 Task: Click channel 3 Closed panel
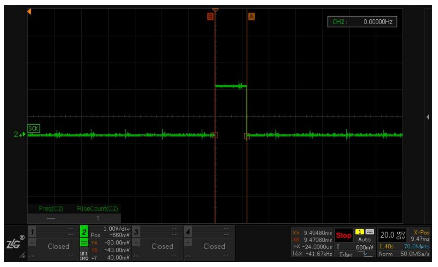pyautogui.click(x=162, y=246)
